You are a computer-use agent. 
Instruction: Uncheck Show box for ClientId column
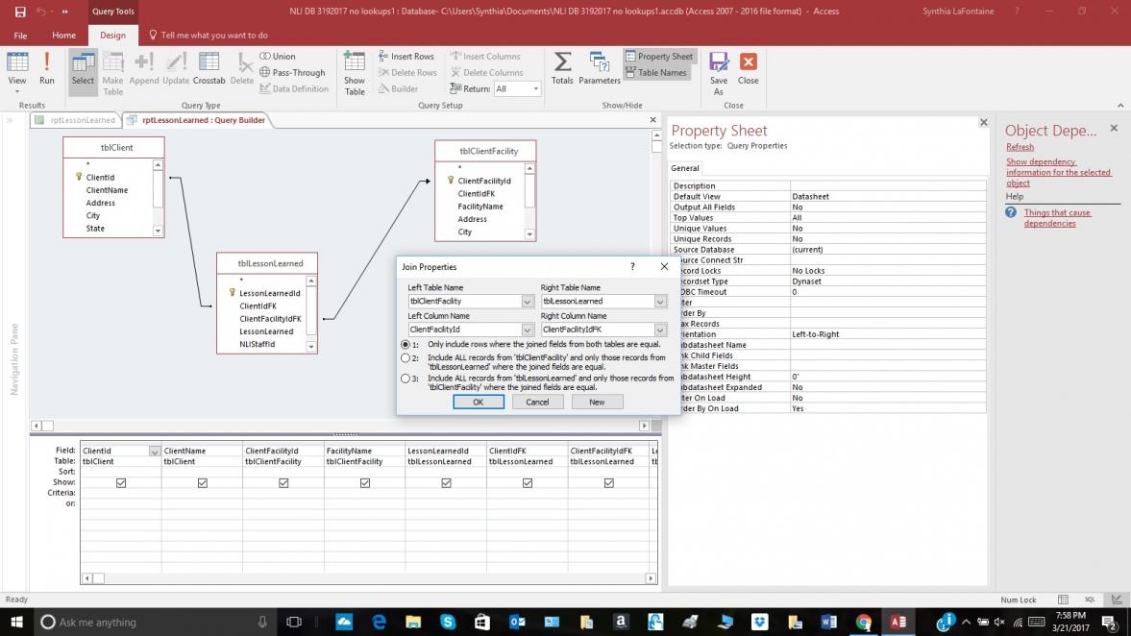121,483
